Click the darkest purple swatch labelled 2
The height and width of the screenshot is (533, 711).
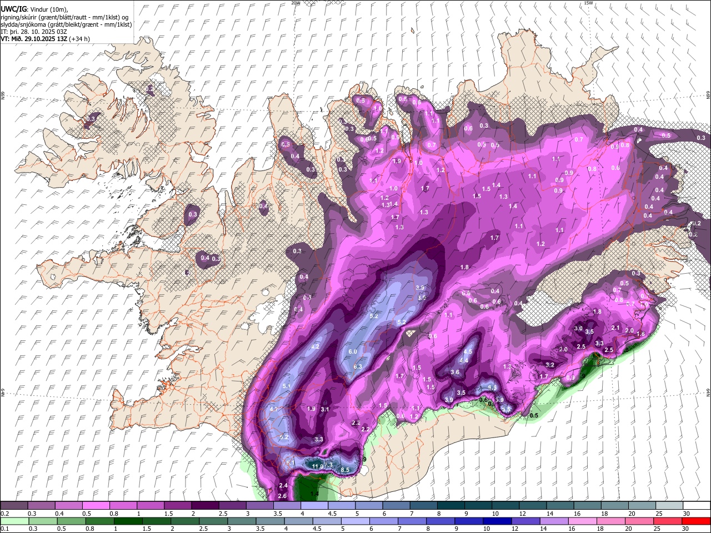205,506
